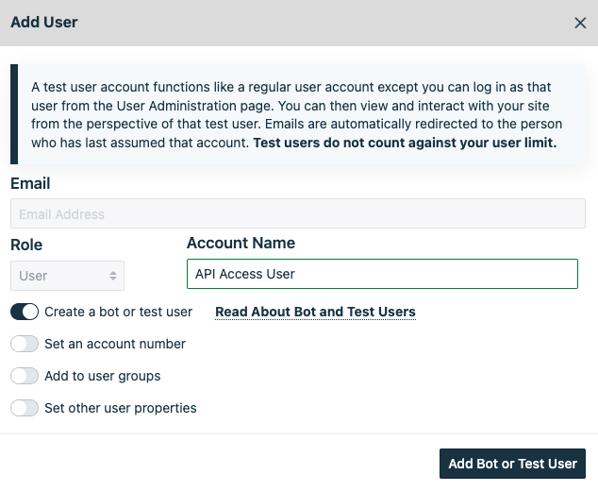This screenshot has width=598, height=491.
Task: Click the Email field label
Action: [30, 183]
